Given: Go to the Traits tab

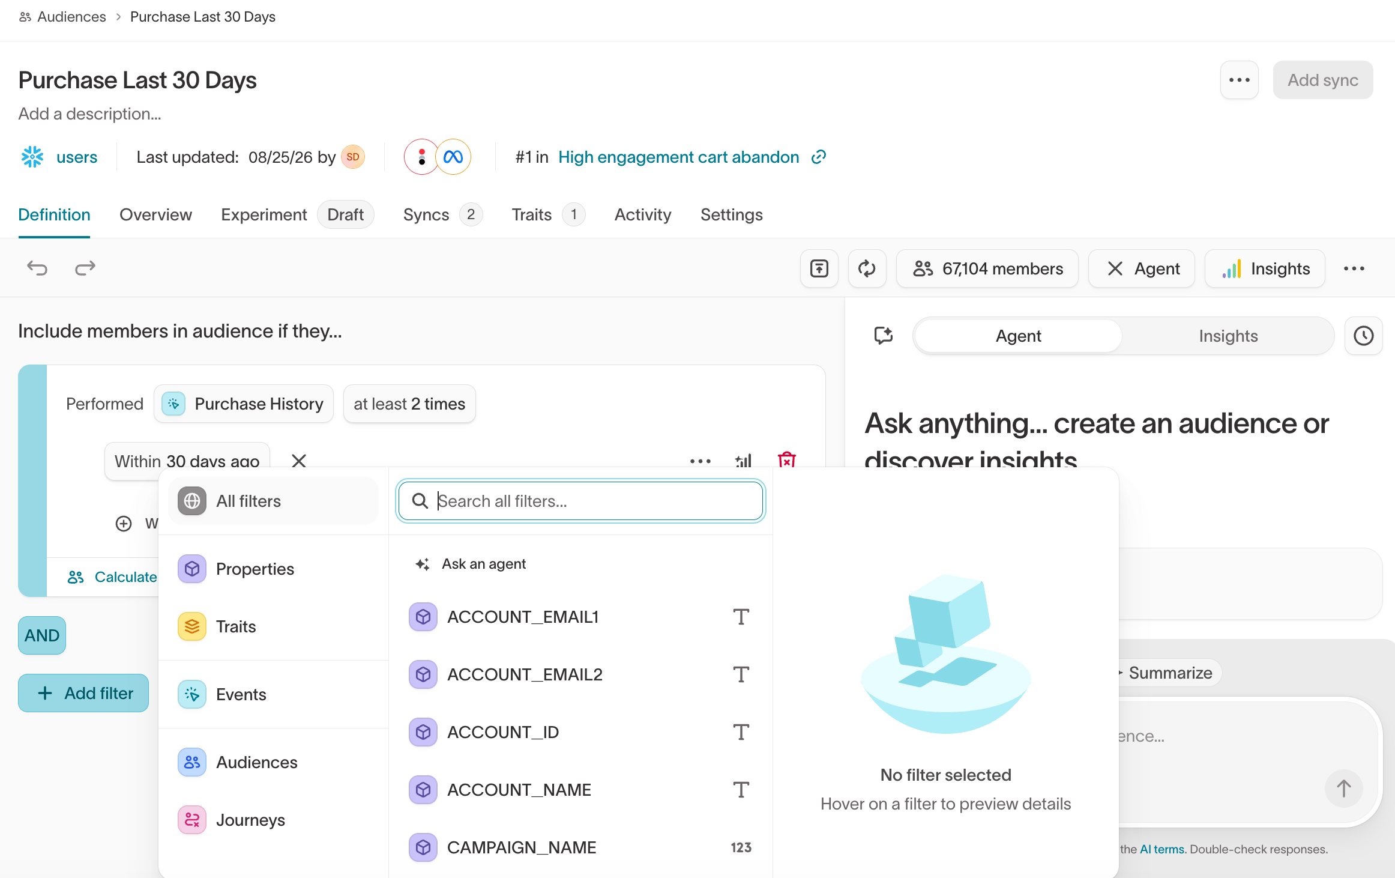Looking at the screenshot, I should (548, 214).
